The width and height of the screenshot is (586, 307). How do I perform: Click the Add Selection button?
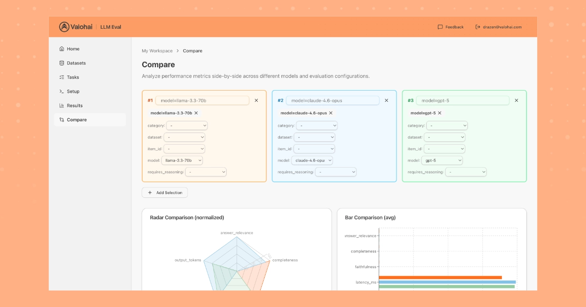point(165,192)
